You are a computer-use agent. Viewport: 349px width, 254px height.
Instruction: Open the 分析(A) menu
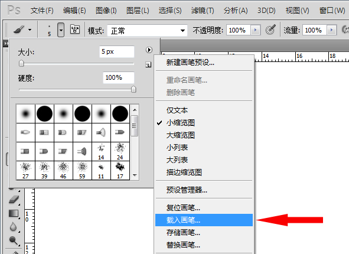[x=236, y=11]
